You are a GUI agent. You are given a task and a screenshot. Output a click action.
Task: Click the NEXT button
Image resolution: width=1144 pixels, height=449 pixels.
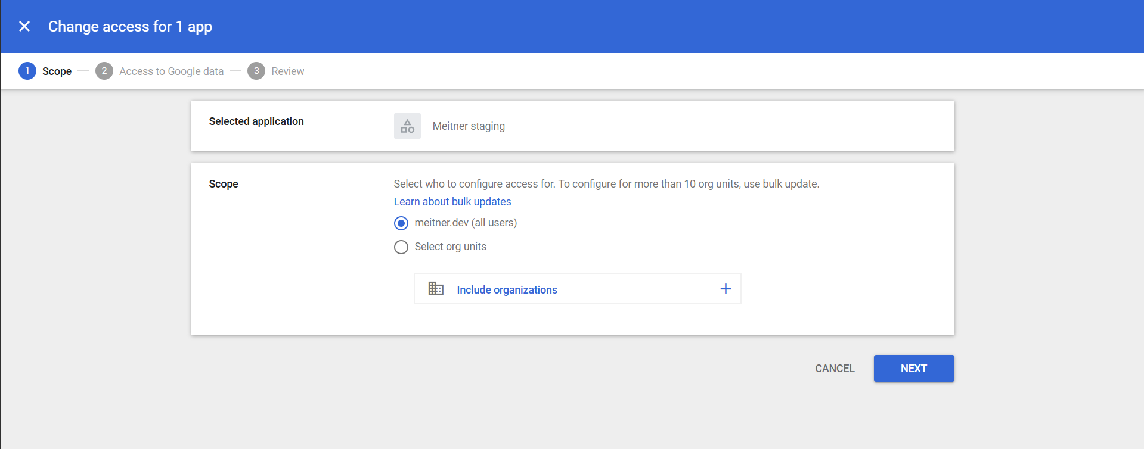coord(914,369)
